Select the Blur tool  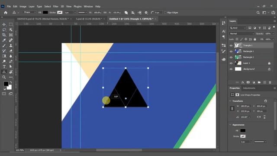(x=11, y=56)
